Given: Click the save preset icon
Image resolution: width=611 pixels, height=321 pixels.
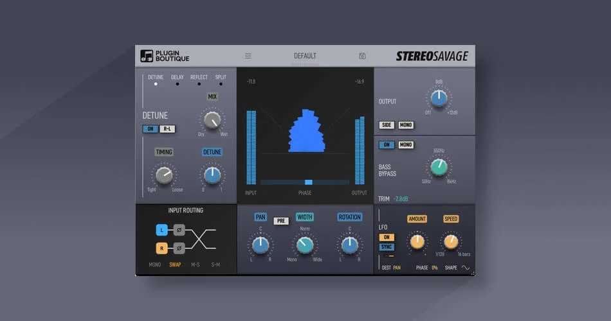Looking at the screenshot, I should point(362,56).
